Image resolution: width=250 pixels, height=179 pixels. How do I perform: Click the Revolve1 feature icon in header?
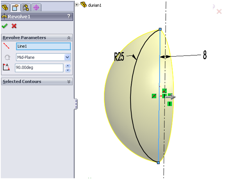point(4,16)
